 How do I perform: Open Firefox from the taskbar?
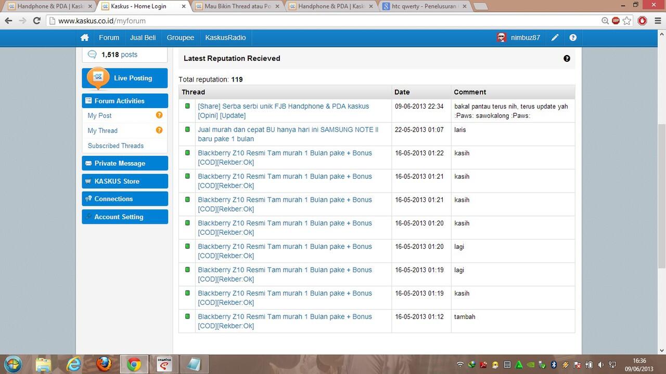click(x=104, y=365)
